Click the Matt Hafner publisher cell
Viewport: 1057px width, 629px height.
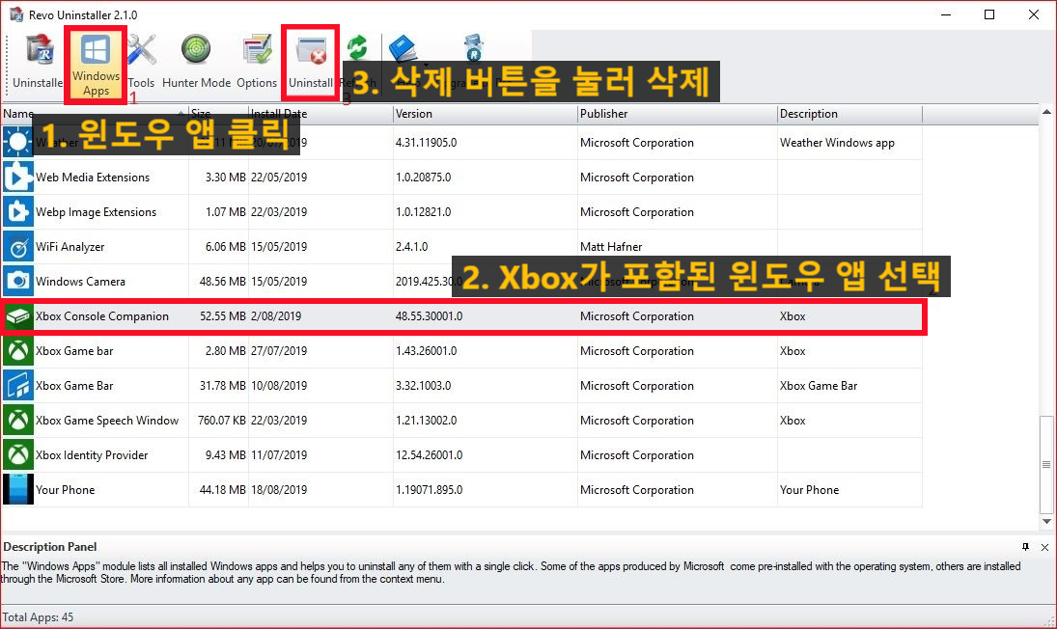pos(611,246)
